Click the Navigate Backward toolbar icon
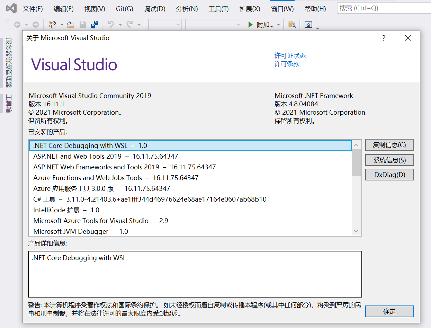The height and width of the screenshot is (328, 431). click(17, 25)
